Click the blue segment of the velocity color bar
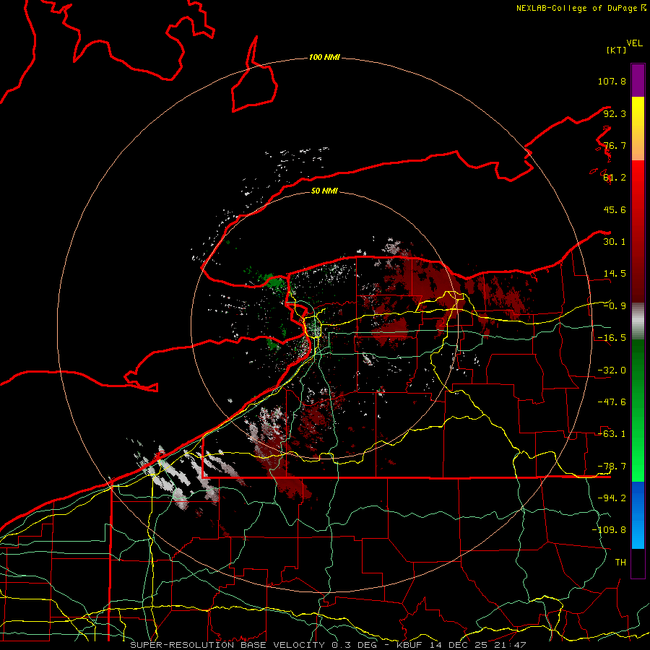 tap(638, 515)
